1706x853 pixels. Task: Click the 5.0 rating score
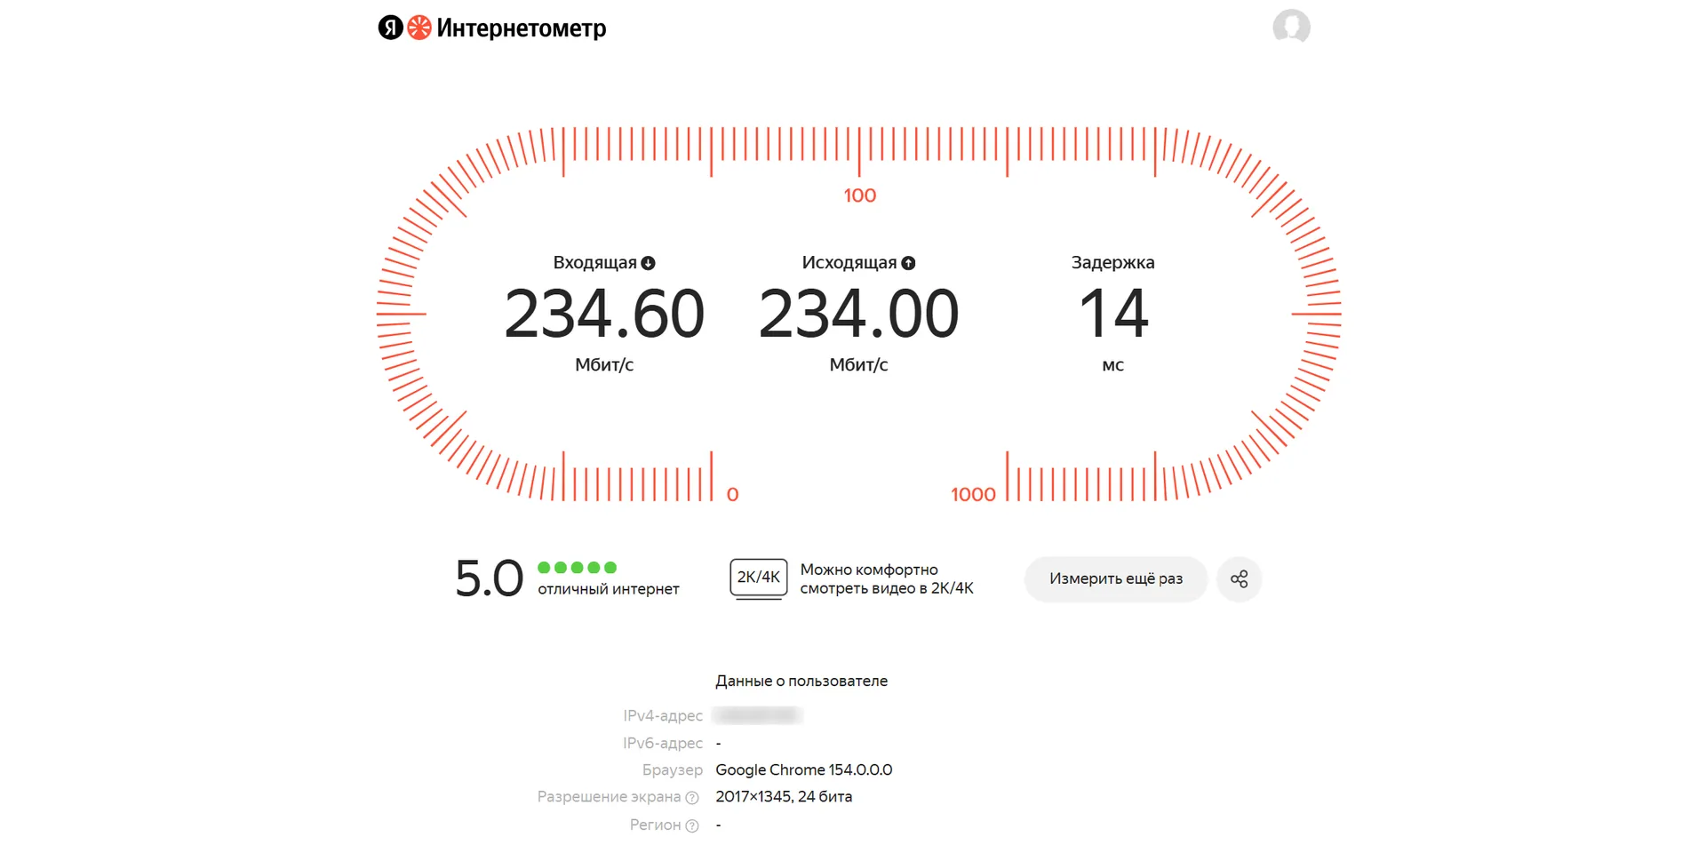tap(489, 578)
